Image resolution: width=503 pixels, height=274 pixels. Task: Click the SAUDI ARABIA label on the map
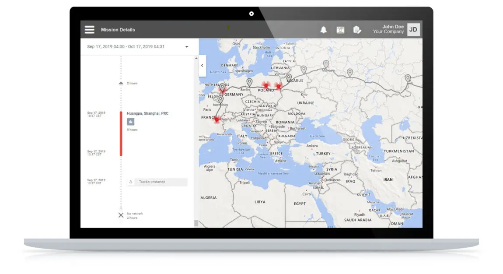point(358,220)
